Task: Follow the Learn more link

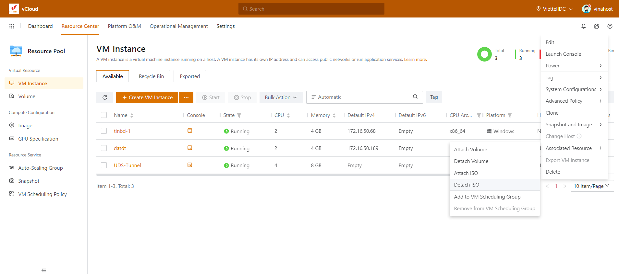Action: point(415,60)
